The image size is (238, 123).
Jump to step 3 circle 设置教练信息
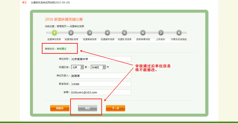[x=89, y=33]
